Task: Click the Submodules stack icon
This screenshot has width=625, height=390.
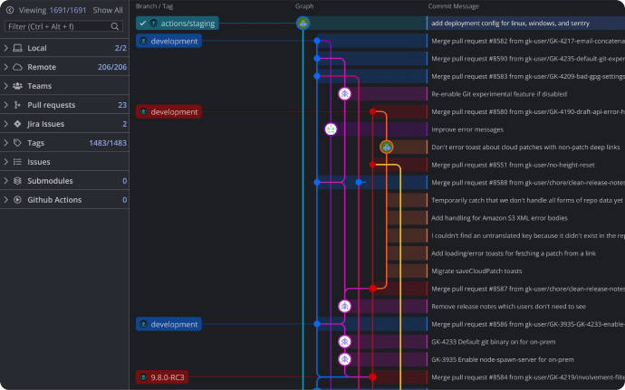Action: (x=17, y=181)
